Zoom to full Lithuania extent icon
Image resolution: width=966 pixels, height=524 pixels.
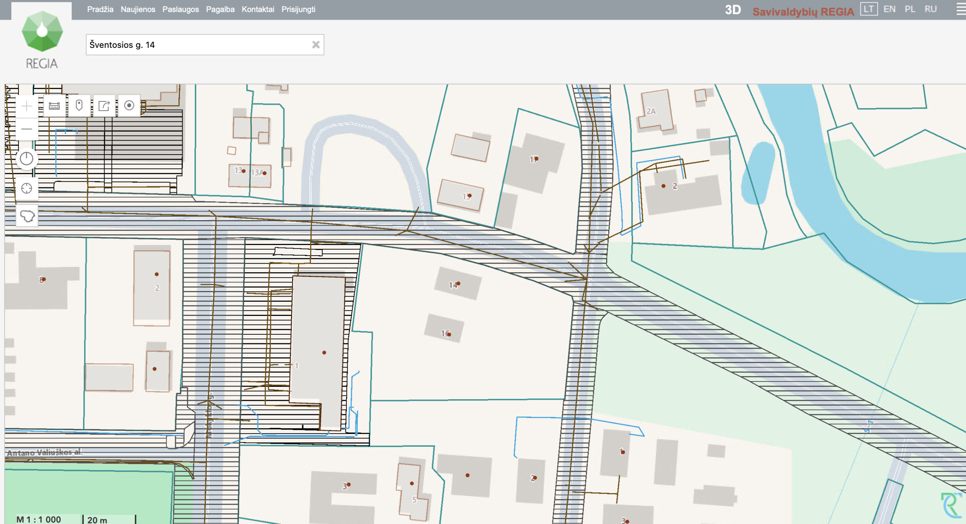tap(27, 216)
